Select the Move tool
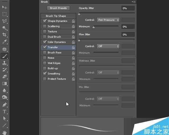Screen dimensions: 169x135 point(4,7)
